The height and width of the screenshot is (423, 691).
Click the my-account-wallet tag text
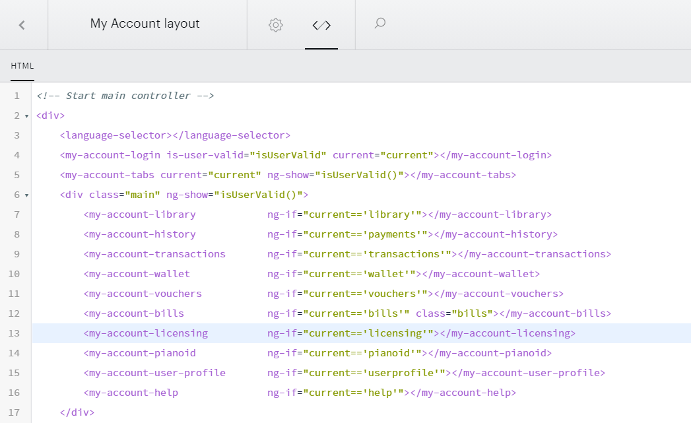tap(137, 274)
